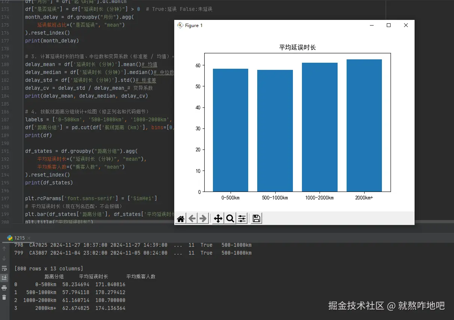Image resolution: width=454 pixels, height=320 pixels.
Task: Click the console row starting with 798 CA7025
Action: click(133, 245)
